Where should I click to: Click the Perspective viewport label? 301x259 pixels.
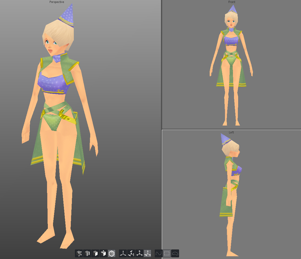[x=57, y=2]
